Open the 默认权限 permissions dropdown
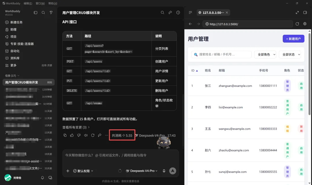This screenshot has height=185, width=312. point(83,171)
